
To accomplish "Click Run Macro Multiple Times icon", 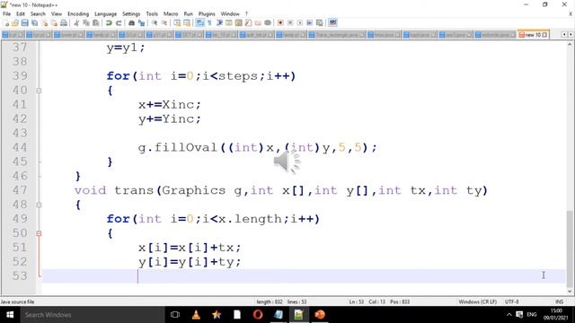I will click(309, 23).
